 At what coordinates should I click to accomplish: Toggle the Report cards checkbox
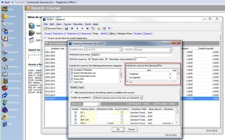[90, 59]
